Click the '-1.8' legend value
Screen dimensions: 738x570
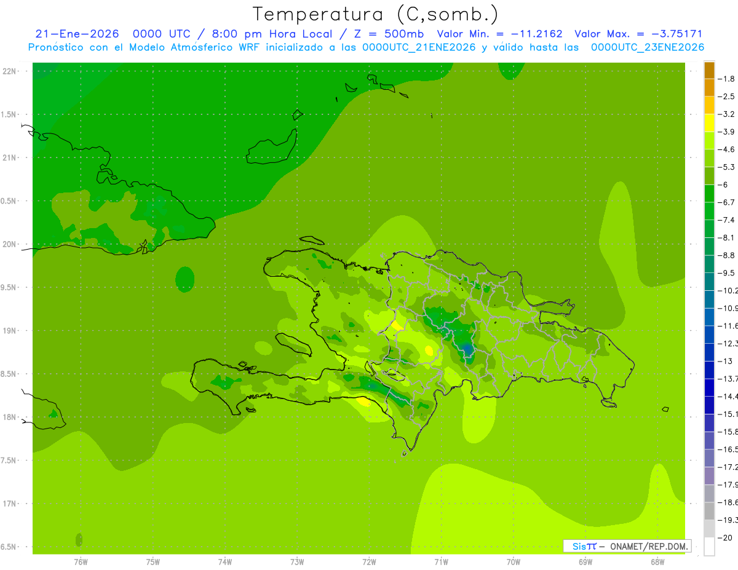(727, 79)
